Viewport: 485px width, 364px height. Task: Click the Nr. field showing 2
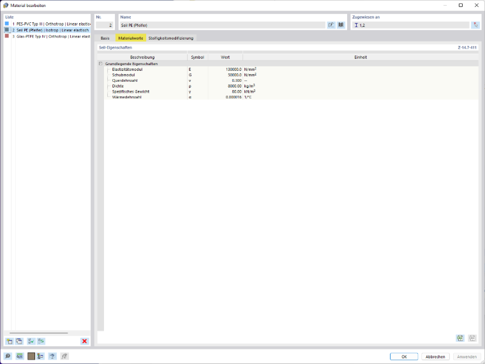coord(105,26)
